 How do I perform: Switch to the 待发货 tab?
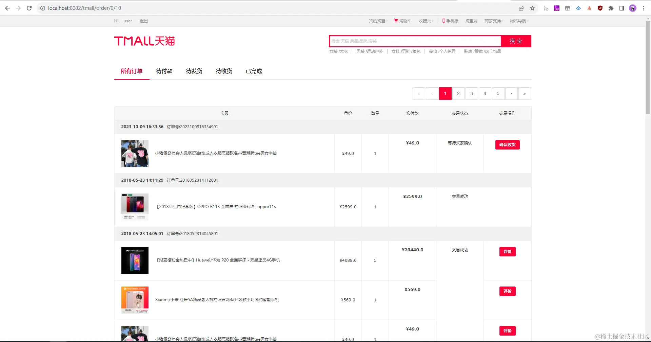194,71
